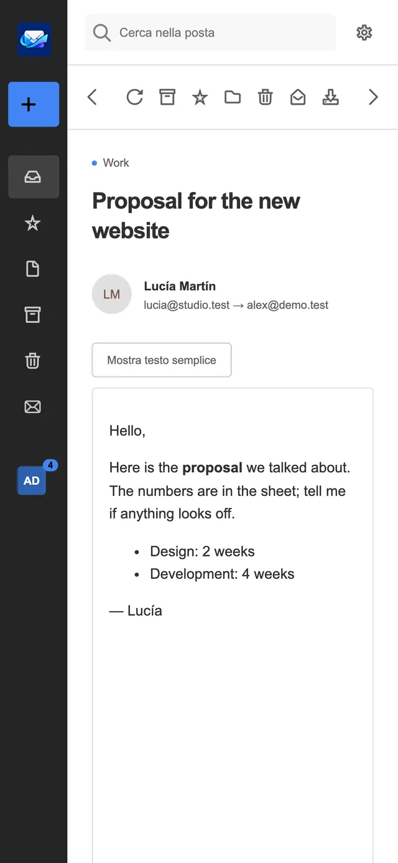The height and width of the screenshot is (863, 398).
Task: Click the mail app logo
Action: coord(34,39)
